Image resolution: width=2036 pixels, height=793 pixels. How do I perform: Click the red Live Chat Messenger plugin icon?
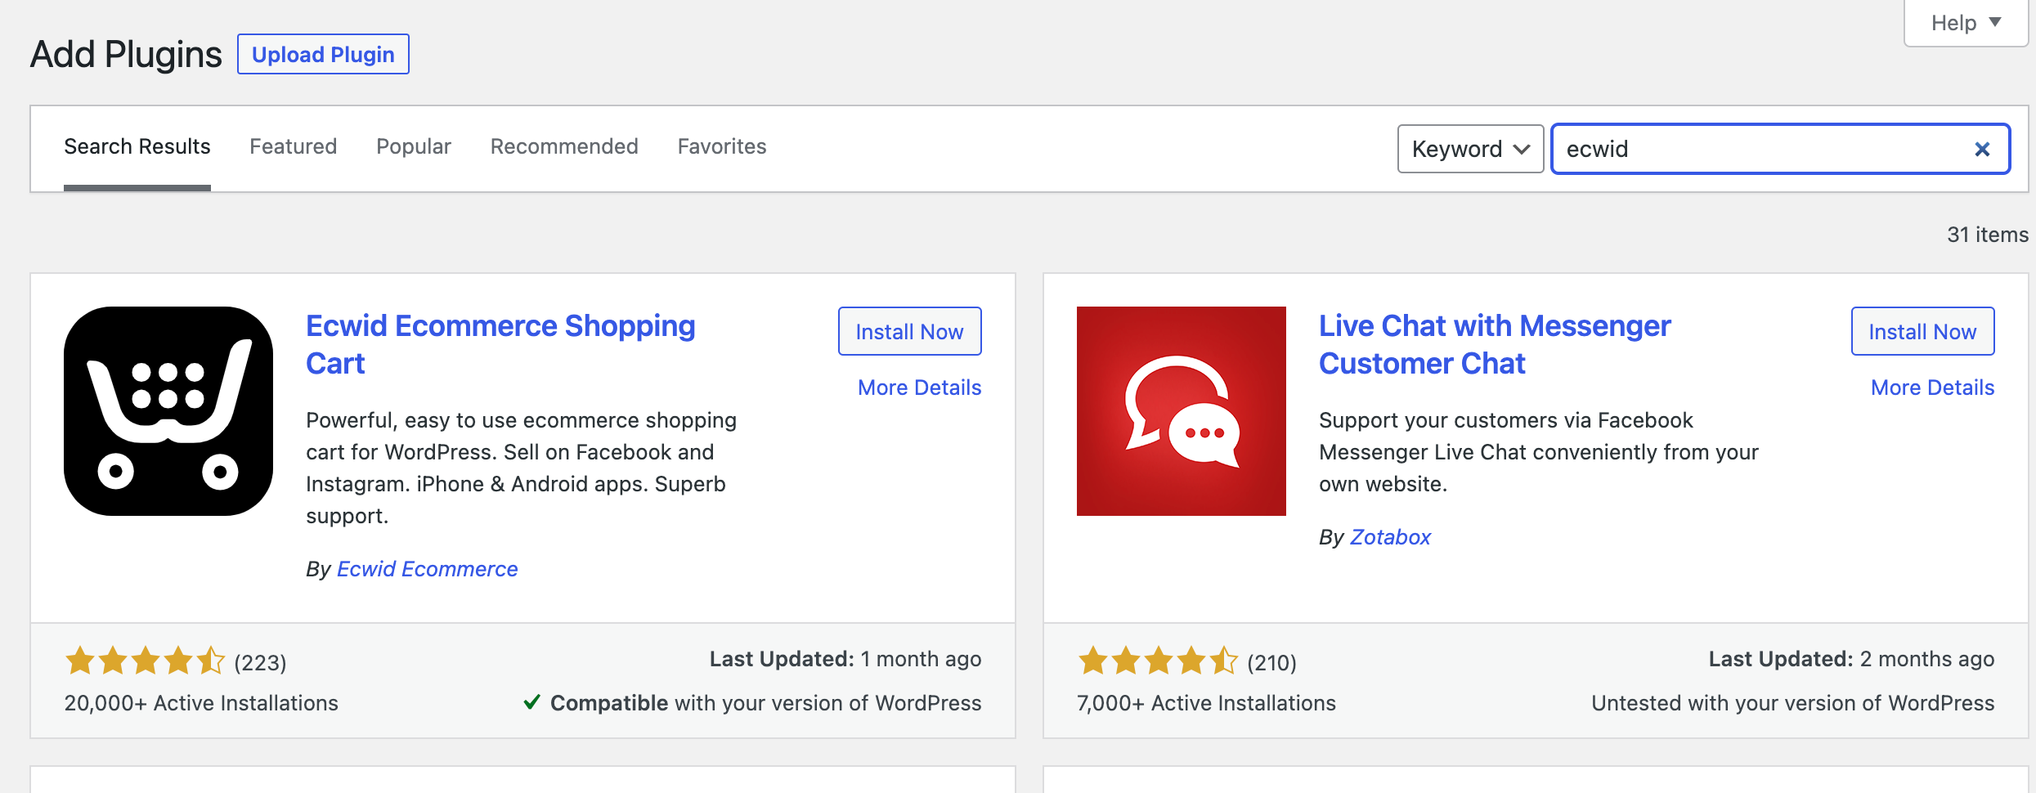pos(1181,411)
